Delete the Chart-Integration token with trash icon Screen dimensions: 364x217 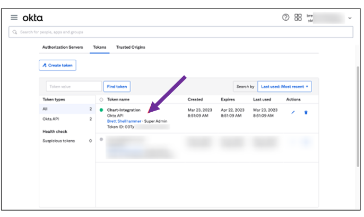click(306, 113)
